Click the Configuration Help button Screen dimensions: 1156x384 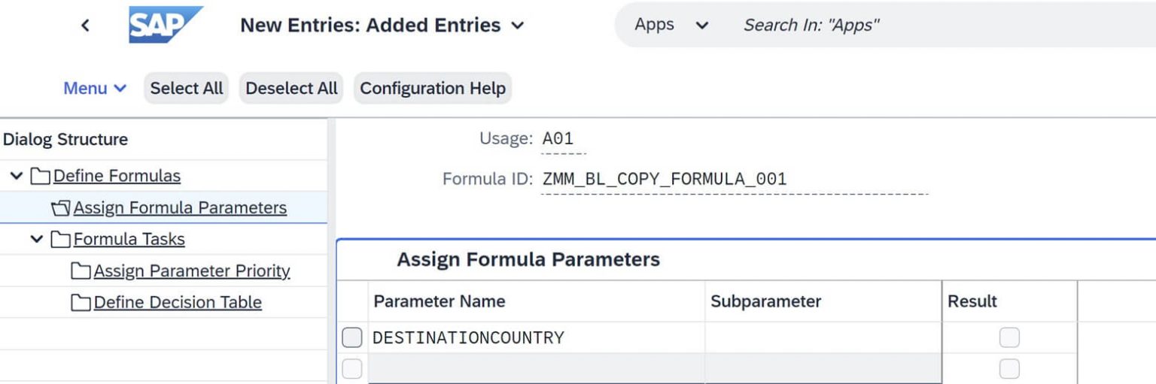[432, 88]
